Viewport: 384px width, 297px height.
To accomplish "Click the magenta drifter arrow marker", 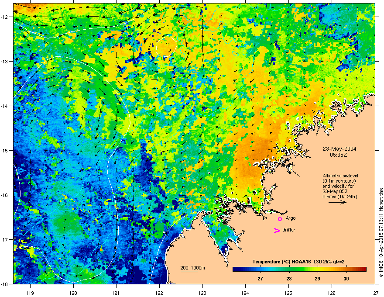I will [x=277, y=230].
